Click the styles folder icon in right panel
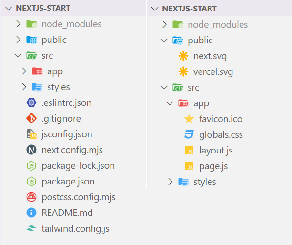This screenshot has height=245, width=292. 183,182
